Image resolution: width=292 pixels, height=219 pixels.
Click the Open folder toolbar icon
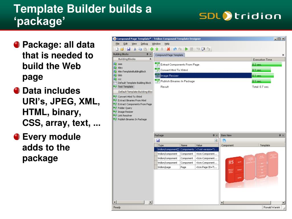point(122,49)
